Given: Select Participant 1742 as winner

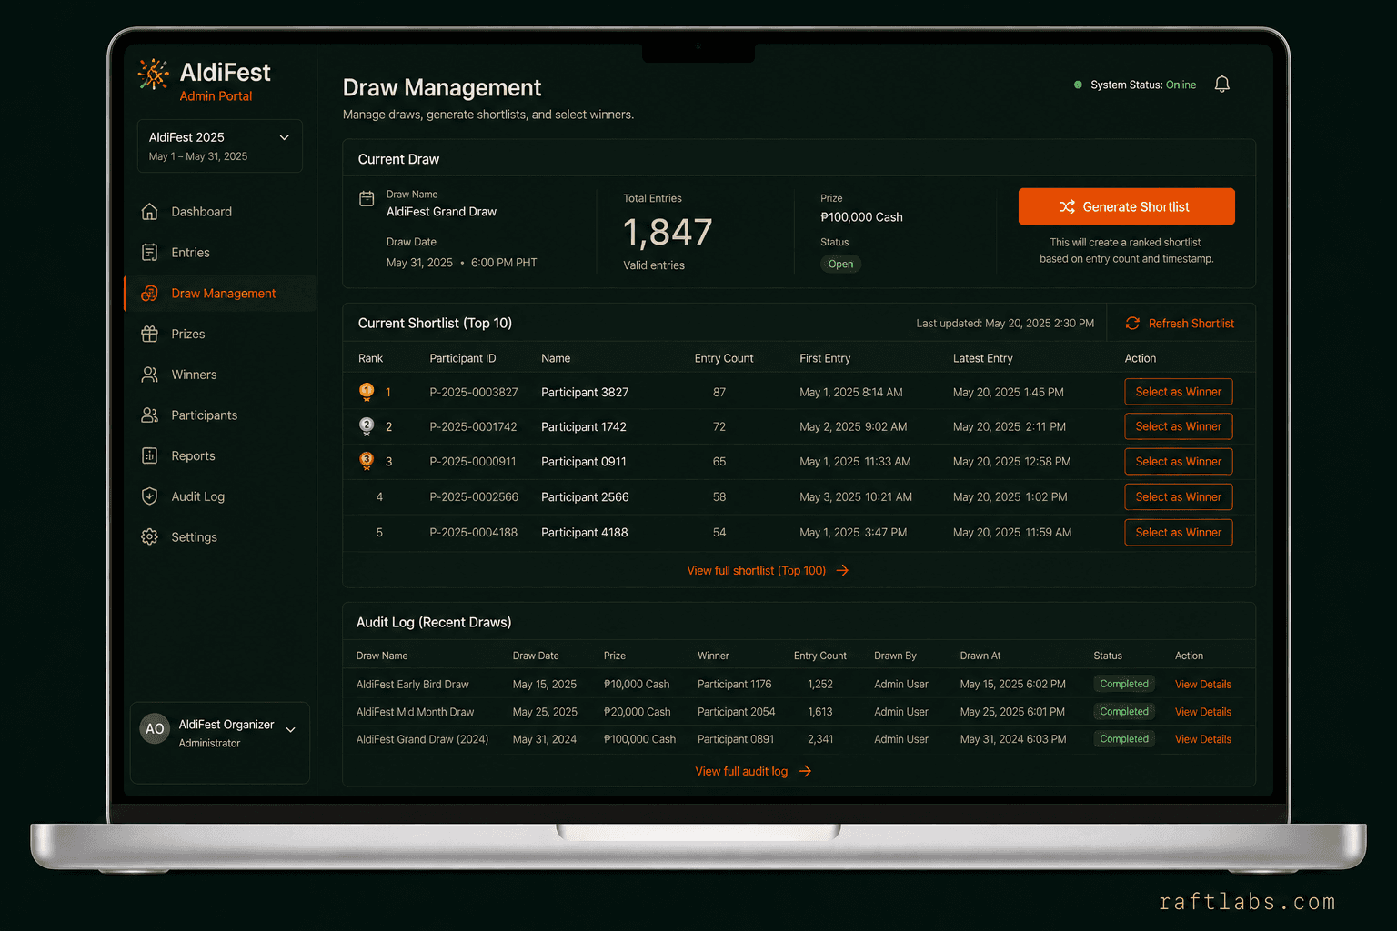Looking at the screenshot, I should (1179, 426).
